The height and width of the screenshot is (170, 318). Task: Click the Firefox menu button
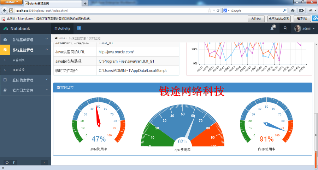11,2
